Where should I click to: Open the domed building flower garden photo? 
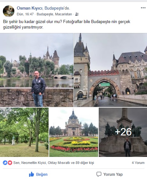pyautogui.click(x=73, y=132)
